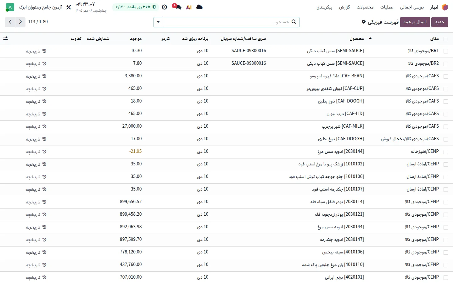Open the Odoo apps home icon

(x=445, y=7)
